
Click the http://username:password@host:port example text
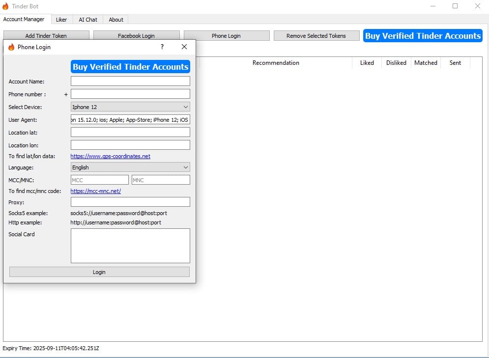pos(115,223)
